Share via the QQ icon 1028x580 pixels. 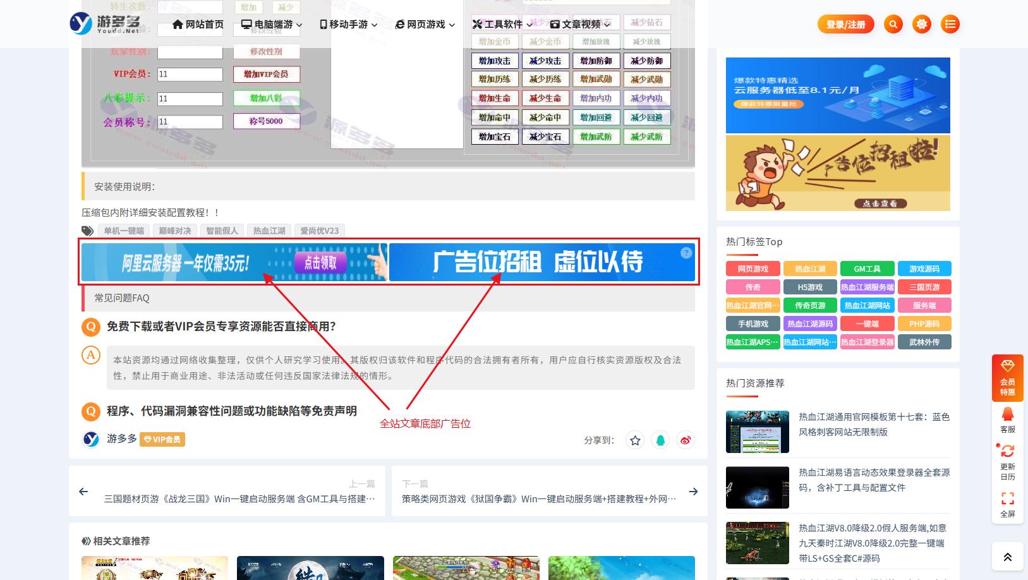click(660, 440)
